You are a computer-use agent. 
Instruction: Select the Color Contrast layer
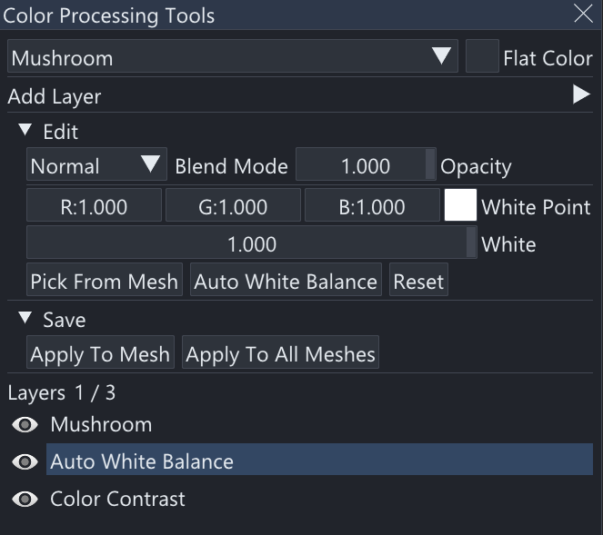pyautogui.click(x=118, y=500)
